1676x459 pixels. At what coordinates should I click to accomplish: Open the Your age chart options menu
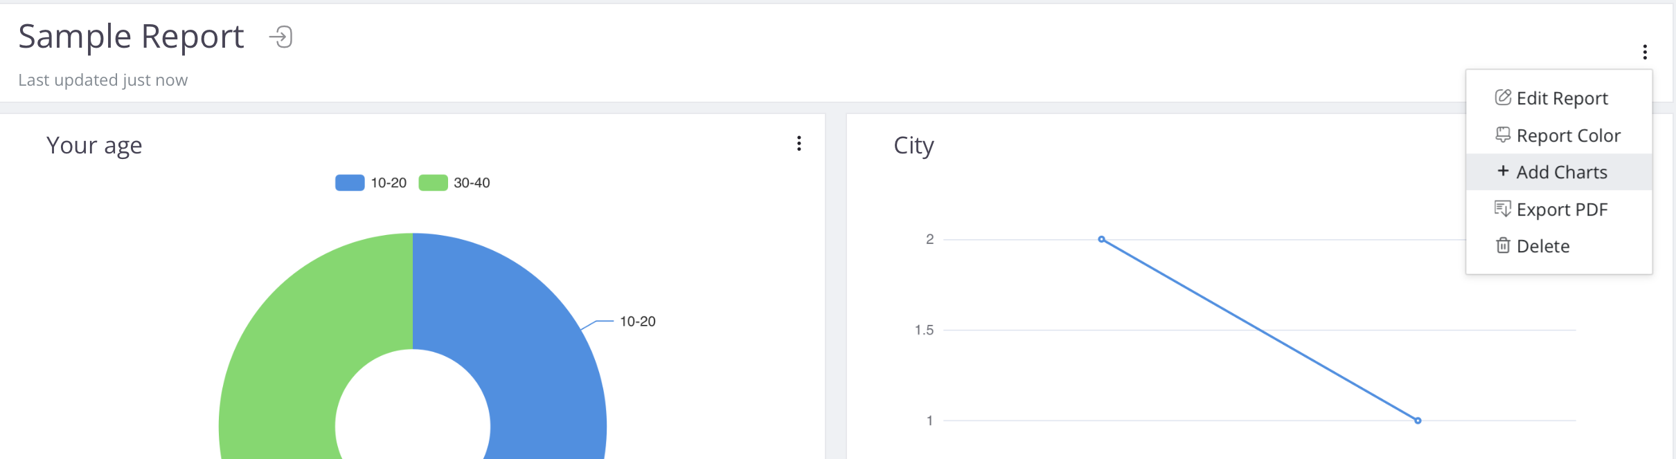pos(799,143)
